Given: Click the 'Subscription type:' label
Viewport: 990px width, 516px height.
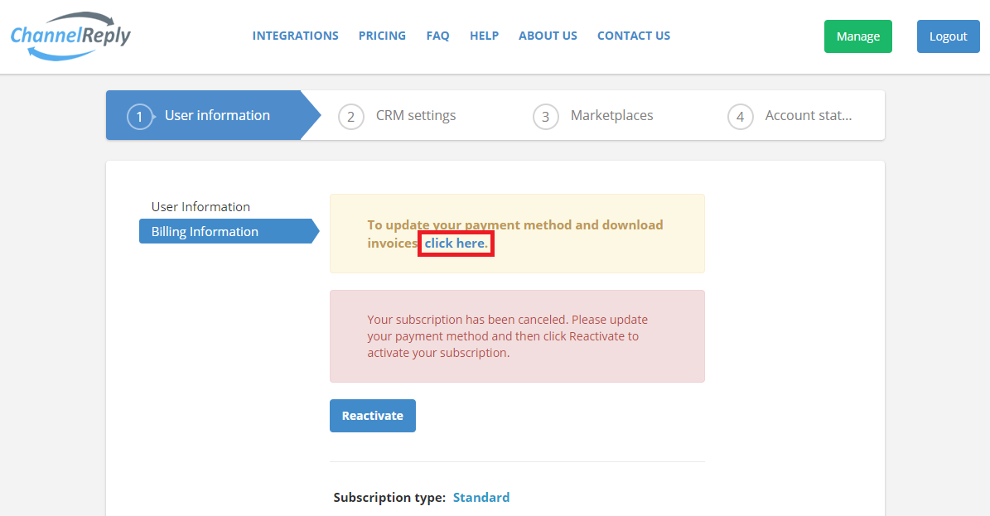Looking at the screenshot, I should coord(389,498).
